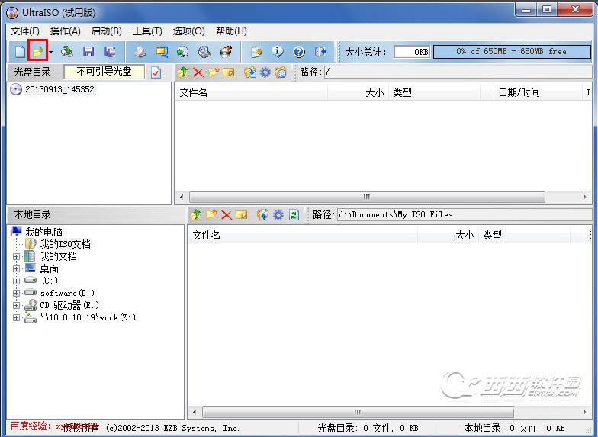Click the 0KB total size field
Image resolution: width=598 pixels, height=437 pixels.
412,52
